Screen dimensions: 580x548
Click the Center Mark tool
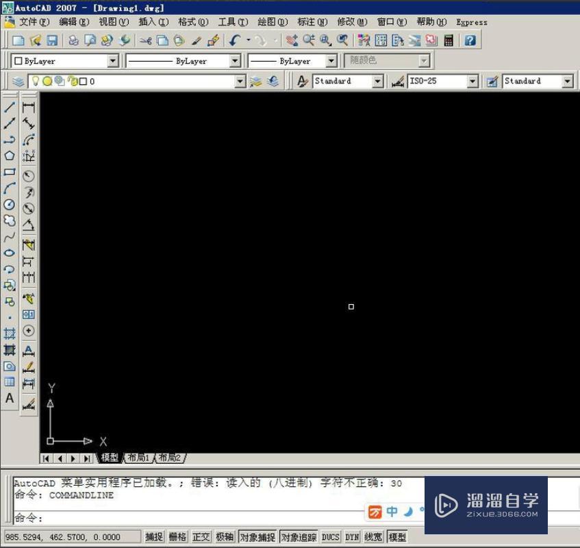click(29, 331)
